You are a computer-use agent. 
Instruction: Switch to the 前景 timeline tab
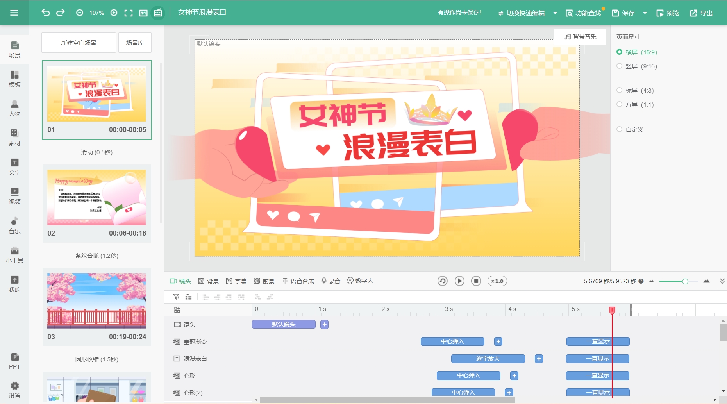coord(264,281)
